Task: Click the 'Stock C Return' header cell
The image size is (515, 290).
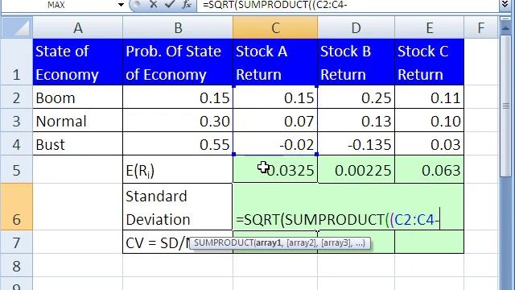Action: tap(429, 62)
